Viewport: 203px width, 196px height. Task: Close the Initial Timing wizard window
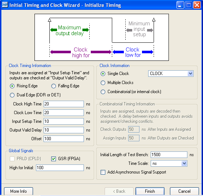coord(197,5)
